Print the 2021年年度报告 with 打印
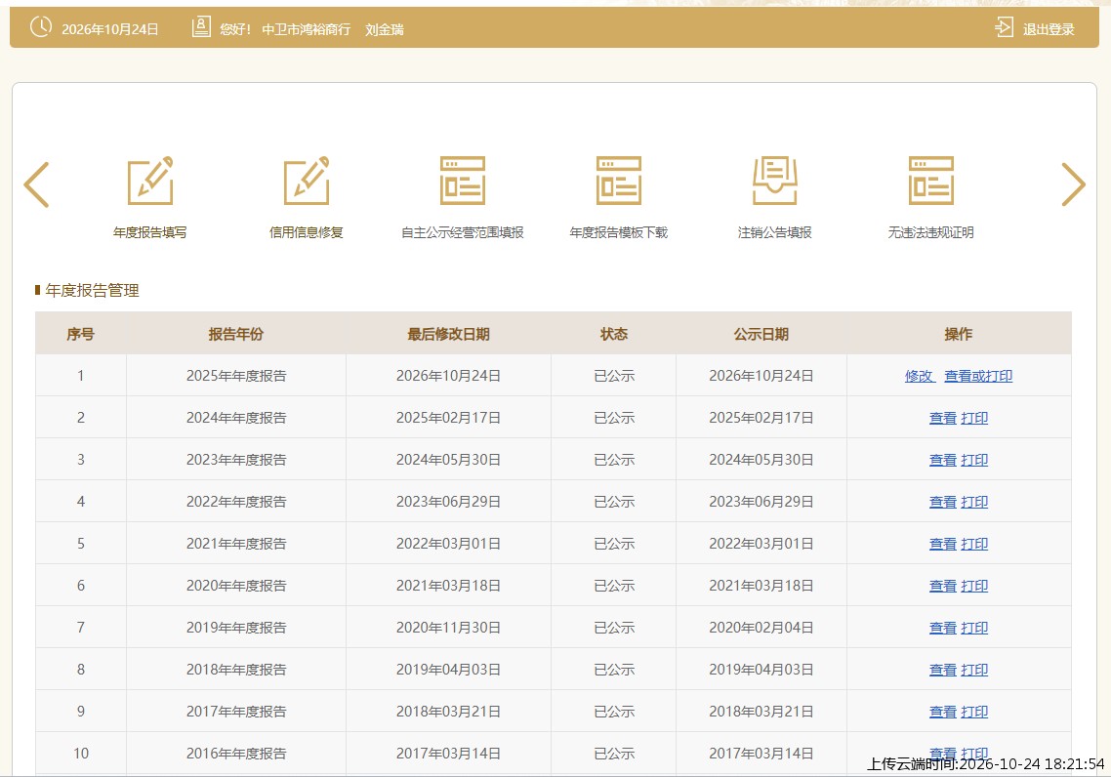The height and width of the screenshot is (777, 1111). pyautogui.click(x=974, y=544)
